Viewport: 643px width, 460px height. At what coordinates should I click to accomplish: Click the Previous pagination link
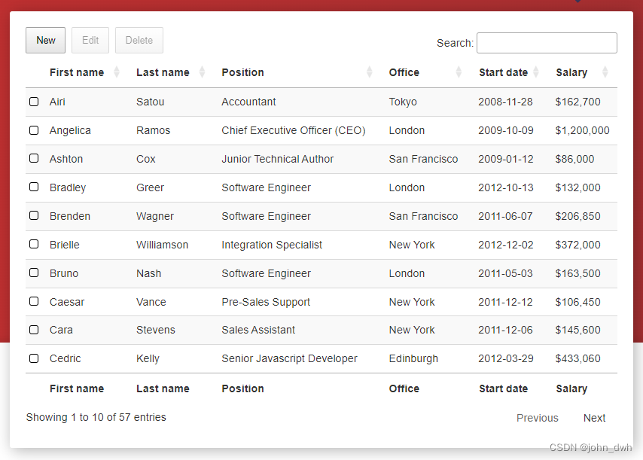coord(537,417)
